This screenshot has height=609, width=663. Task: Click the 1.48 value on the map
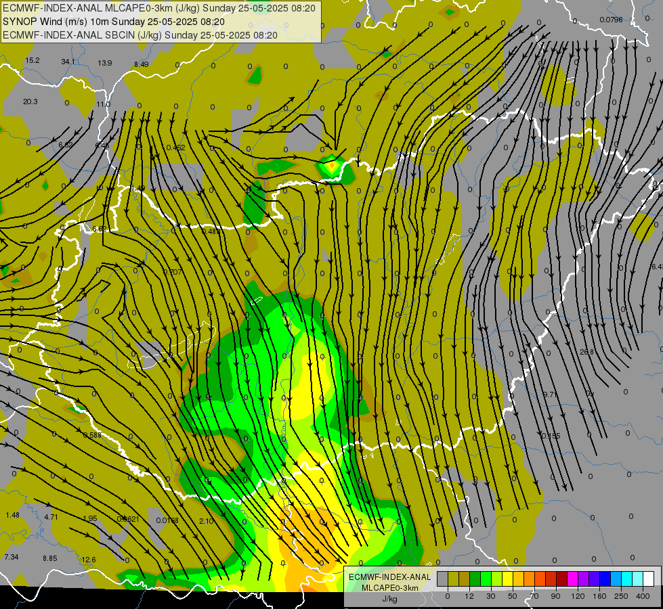click(x=13, y=515)
